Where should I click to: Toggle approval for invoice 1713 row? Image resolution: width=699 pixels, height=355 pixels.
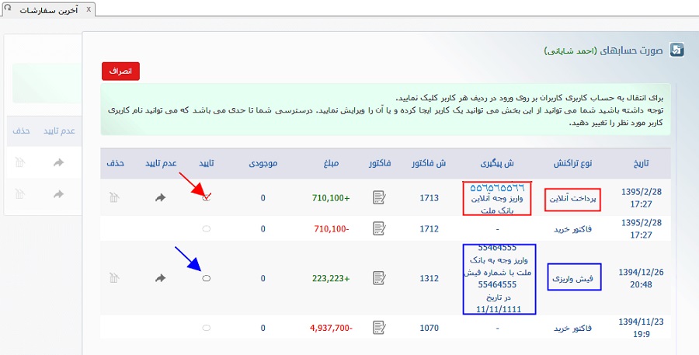(x=207, y=198)
